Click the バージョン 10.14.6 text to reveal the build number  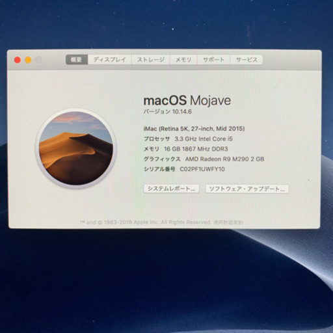click(168, 112)
